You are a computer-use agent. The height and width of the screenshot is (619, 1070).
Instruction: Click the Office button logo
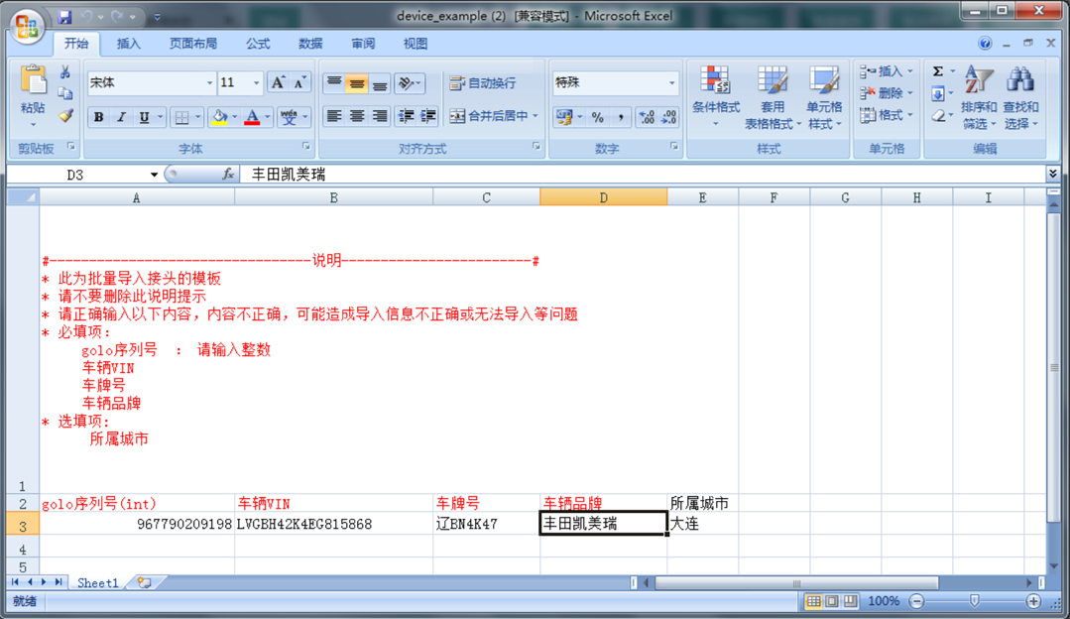tap(28, 27)
